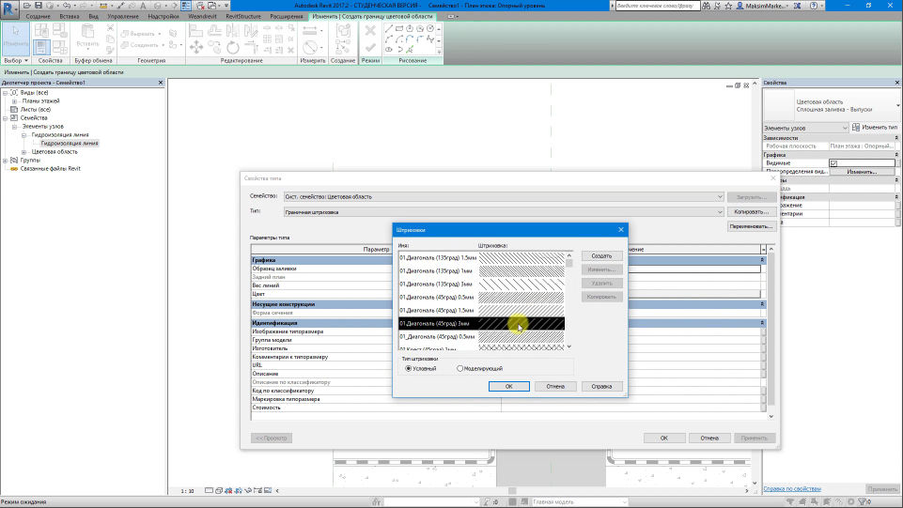Image resolution: width=903 pixels, height=508 pixels.
Task: Select the Моделирующий hatch type radio button
Action: point(459,368)
